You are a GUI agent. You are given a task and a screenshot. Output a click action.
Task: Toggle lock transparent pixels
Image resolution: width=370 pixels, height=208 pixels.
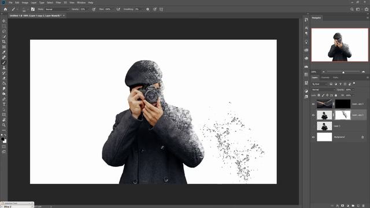click(x=319, y=95)
